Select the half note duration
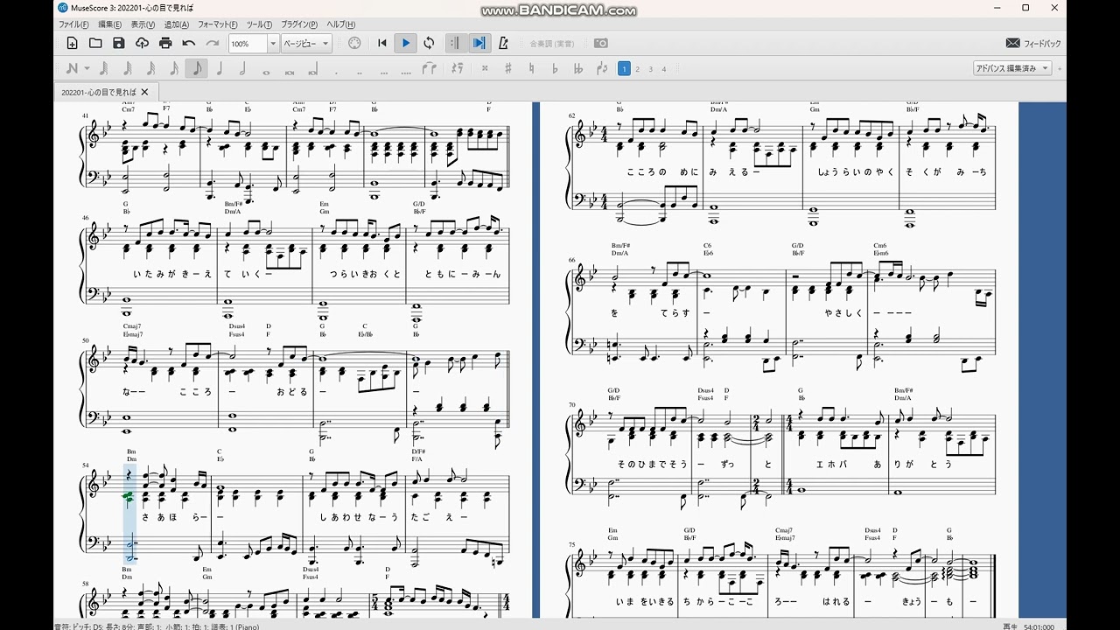This screenshot has width=1120, height=630. click(242, 68)
